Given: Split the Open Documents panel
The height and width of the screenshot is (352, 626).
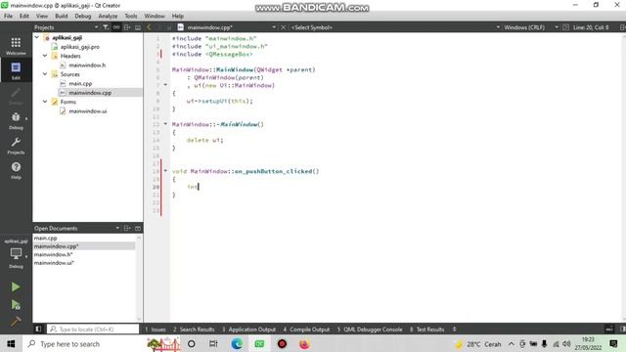Looking at the screenshot, I should pyautogui.click(x=127, y=228).
